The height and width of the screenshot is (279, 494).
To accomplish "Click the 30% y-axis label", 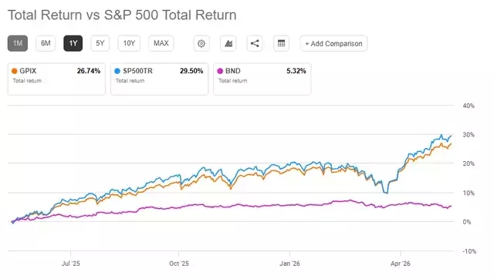I will click(x=469, y=135).
